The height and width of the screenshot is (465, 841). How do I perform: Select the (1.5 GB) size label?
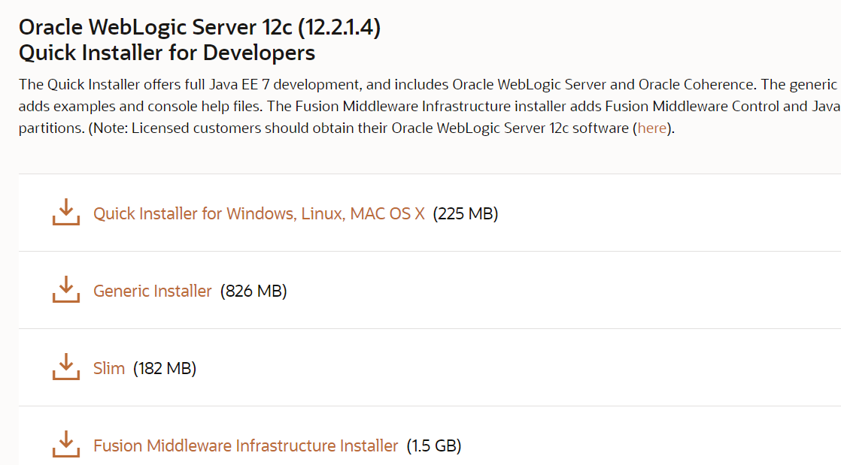(434, 445)
